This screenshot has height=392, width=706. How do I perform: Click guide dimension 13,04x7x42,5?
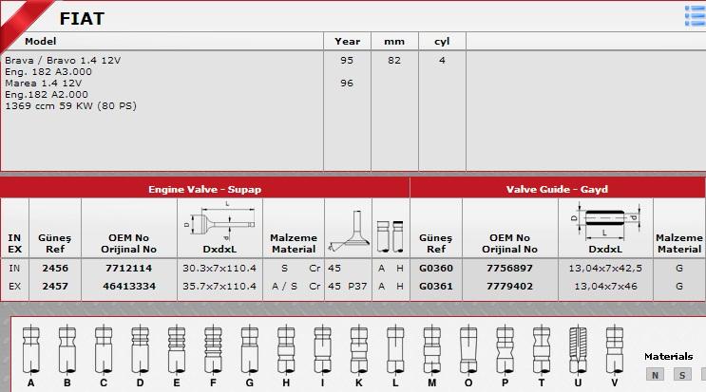tap(605, 269)
